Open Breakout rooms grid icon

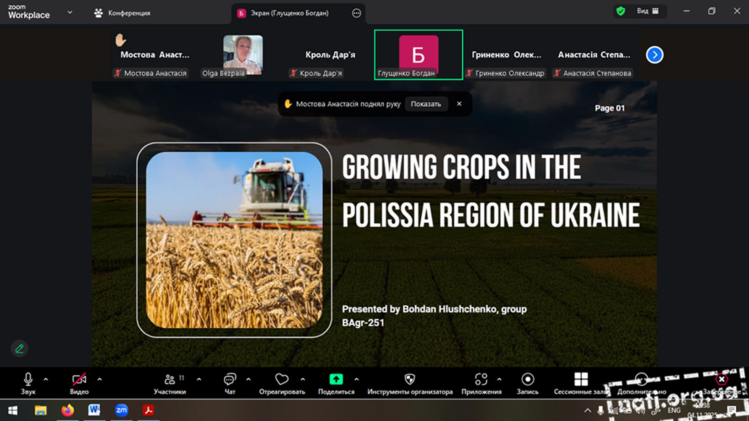click(x=581, y=380)
